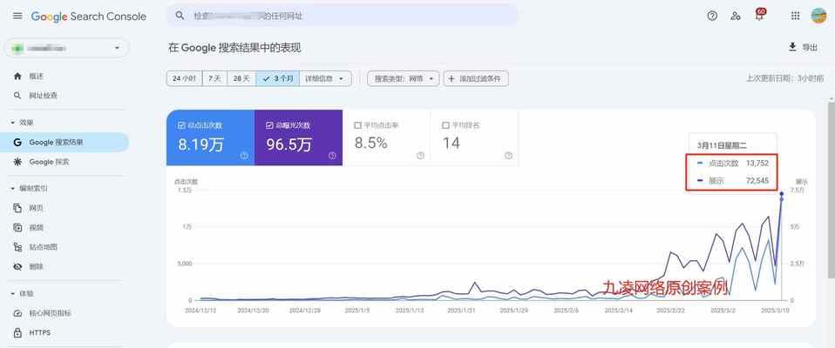The width and height of the screenshot is (835, 348).
Task: Click the export download icon
Action: (x=792, y=47)
